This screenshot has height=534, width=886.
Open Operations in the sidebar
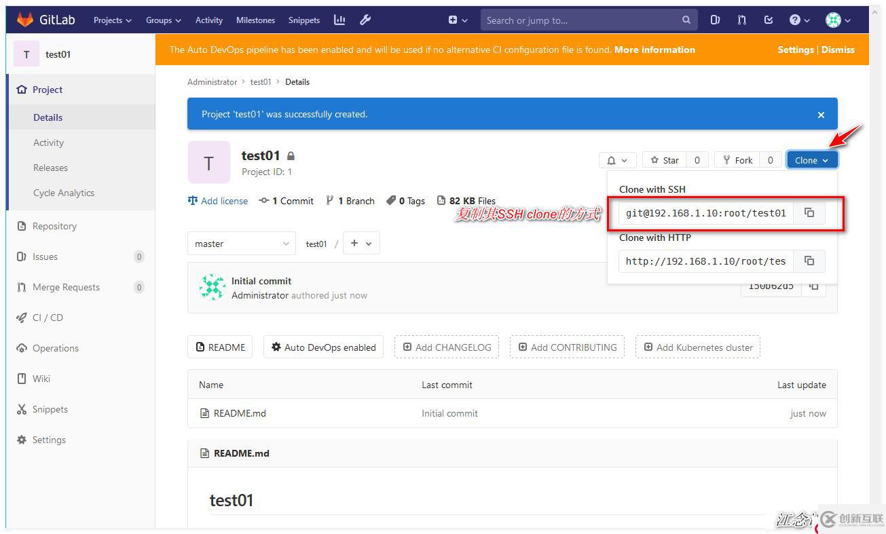coord(80,348)
